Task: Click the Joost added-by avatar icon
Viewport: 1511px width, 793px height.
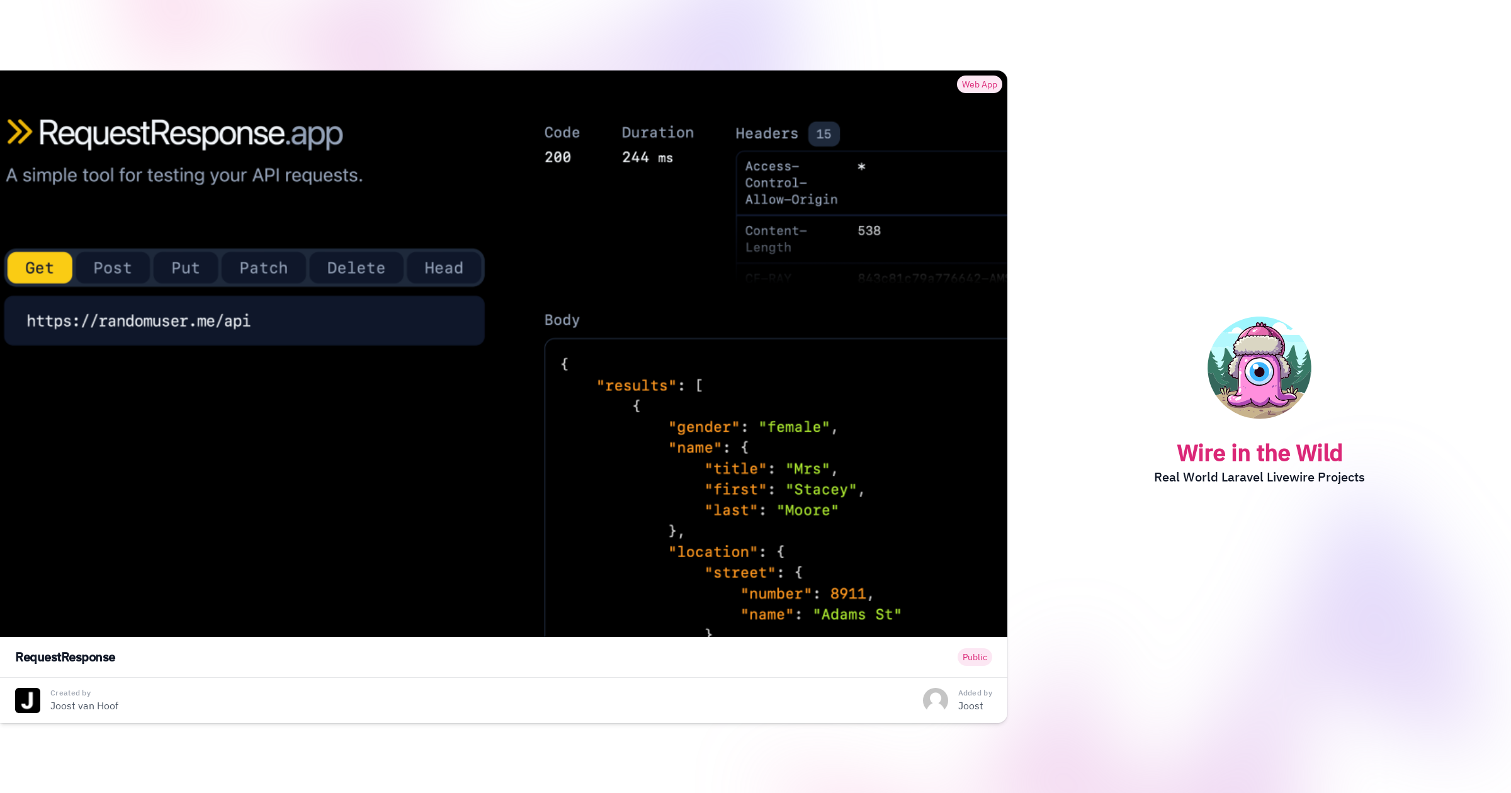Action: tap(936, 700)
